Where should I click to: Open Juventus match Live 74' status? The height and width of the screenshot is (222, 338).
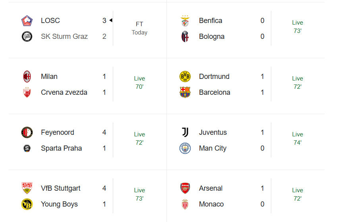pyautogui.click(x=297, y=138)
